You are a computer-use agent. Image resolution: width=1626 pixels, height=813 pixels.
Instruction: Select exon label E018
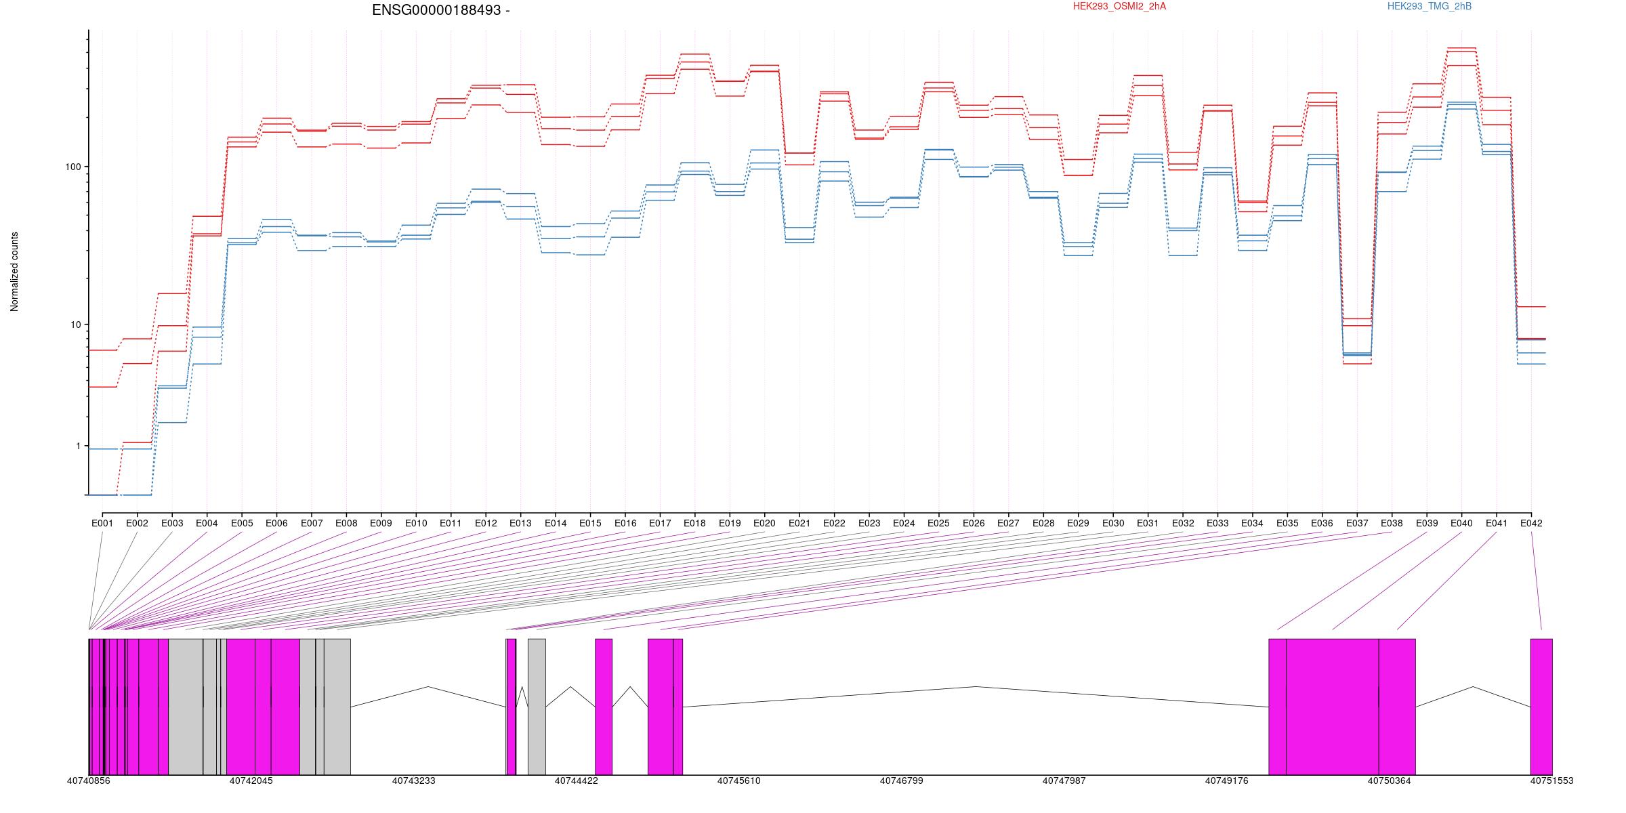694,523
